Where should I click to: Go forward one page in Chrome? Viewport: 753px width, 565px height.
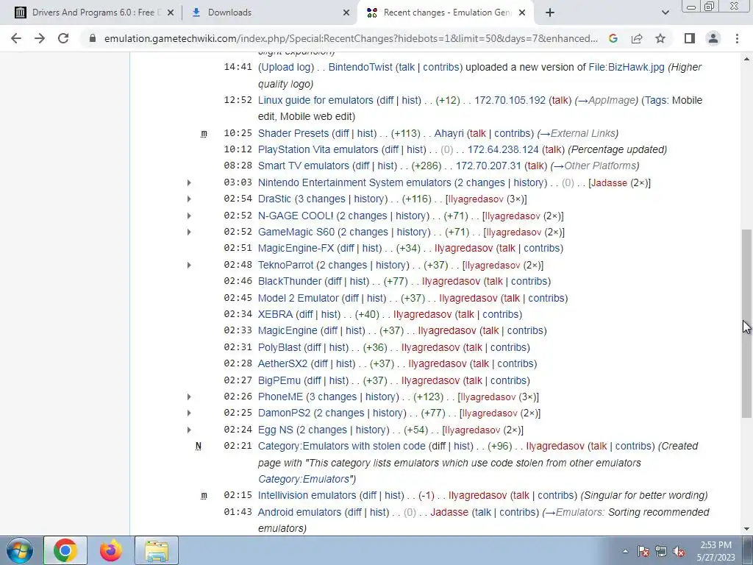pos(40,38)
